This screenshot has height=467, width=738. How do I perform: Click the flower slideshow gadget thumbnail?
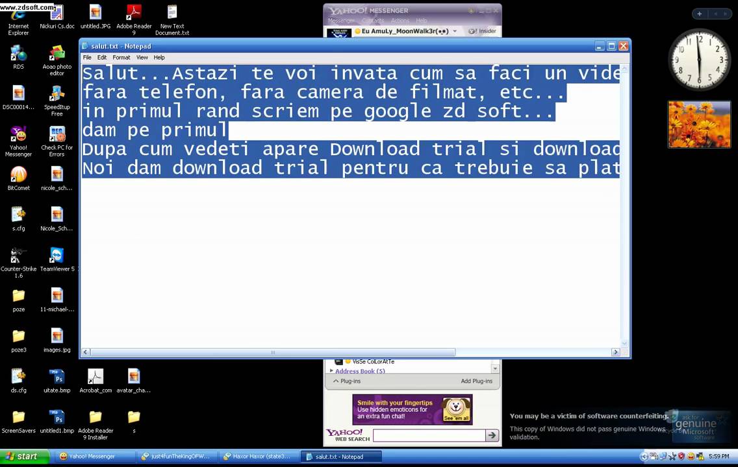coord(700,125)
